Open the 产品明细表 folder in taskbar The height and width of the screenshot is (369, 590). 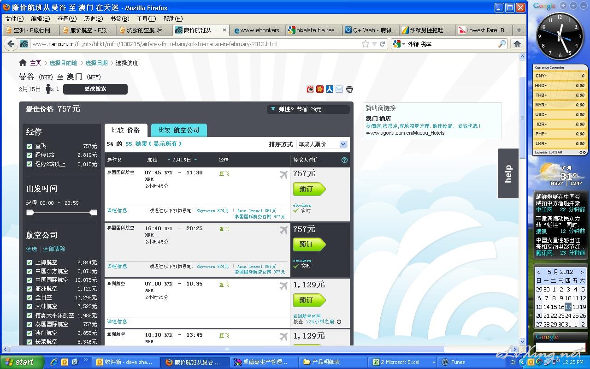334,362
